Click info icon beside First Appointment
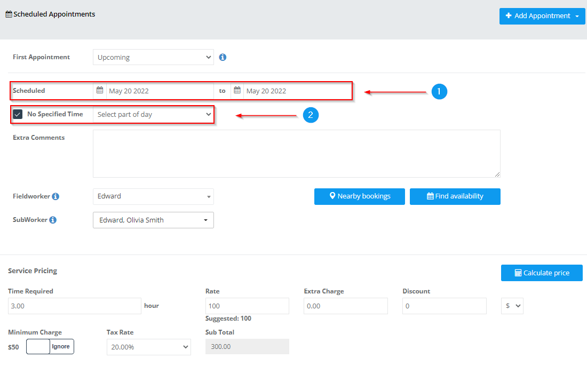Image resolution: width=587 pixels, height=366 pixels. click(223, 57)
